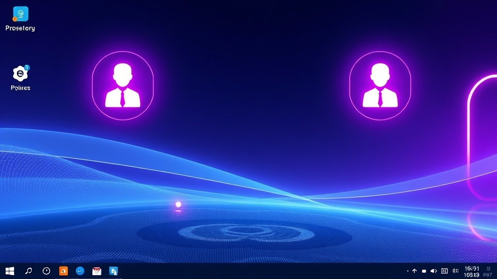Open the volume speaker control

[x=433, y=271]
